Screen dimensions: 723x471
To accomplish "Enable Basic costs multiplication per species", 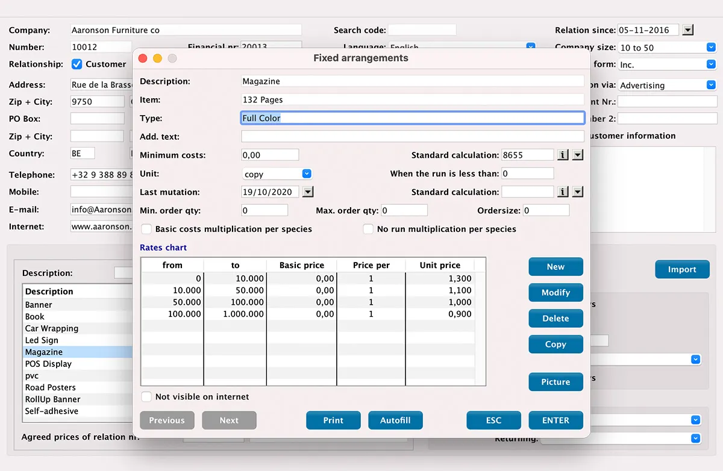I will click(146, 229).
